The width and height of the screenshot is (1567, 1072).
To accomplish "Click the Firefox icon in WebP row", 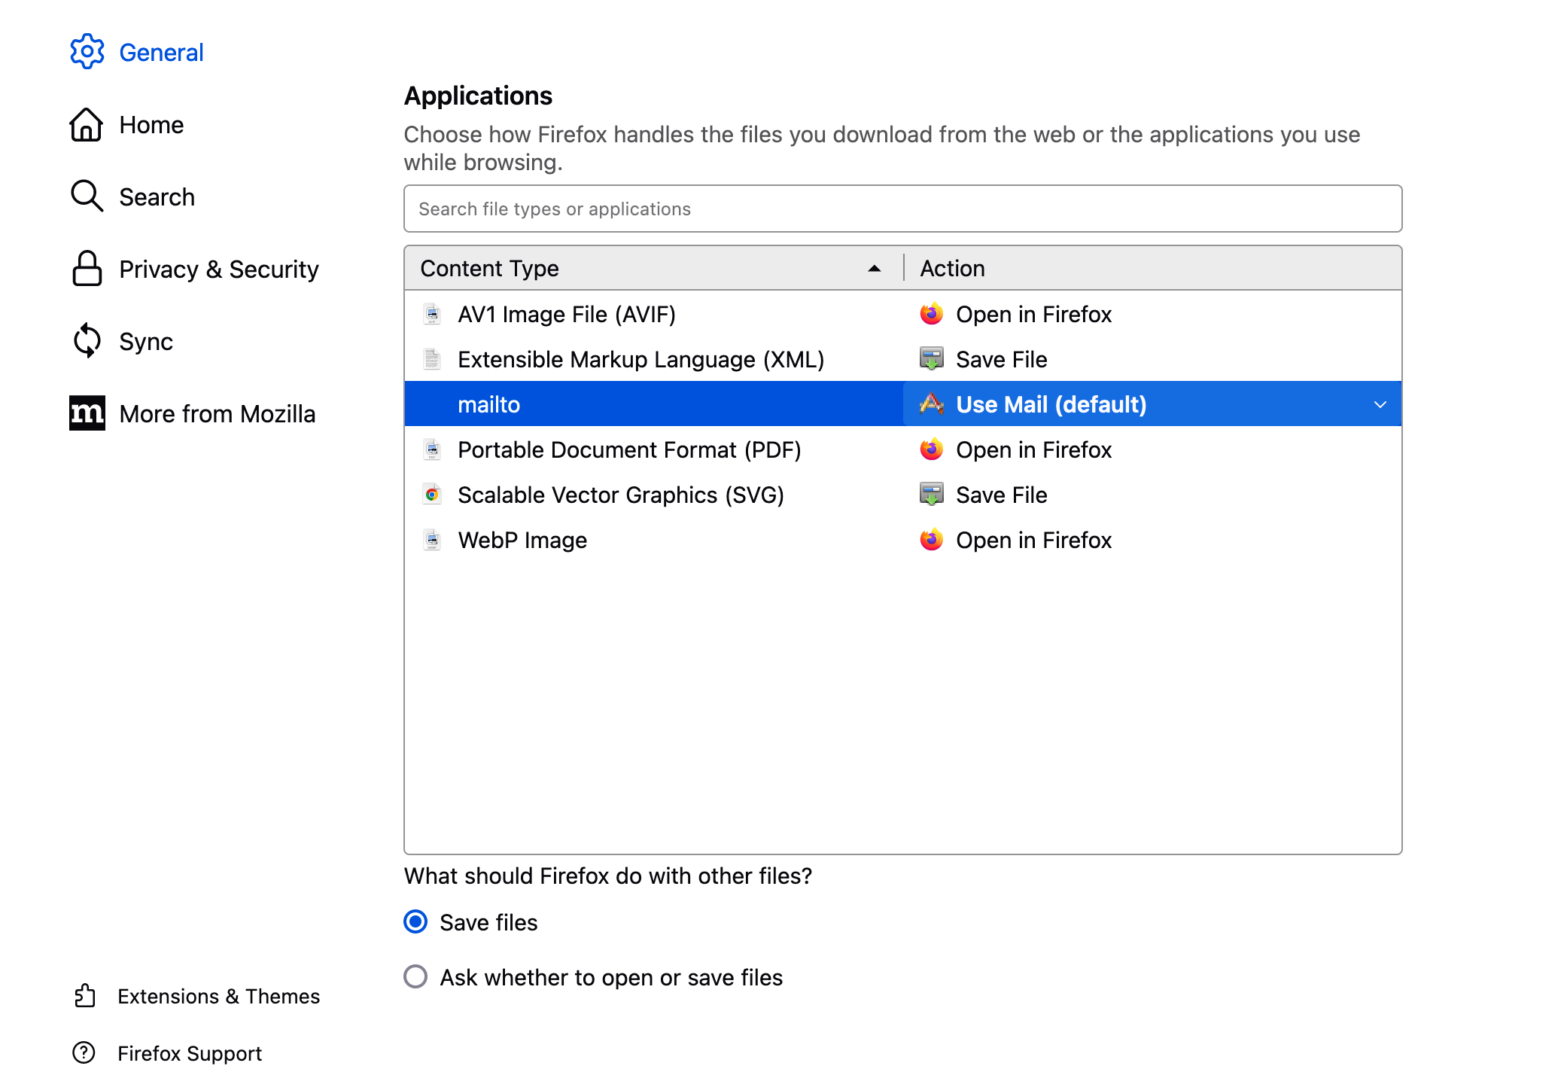I will coord(932,540).
